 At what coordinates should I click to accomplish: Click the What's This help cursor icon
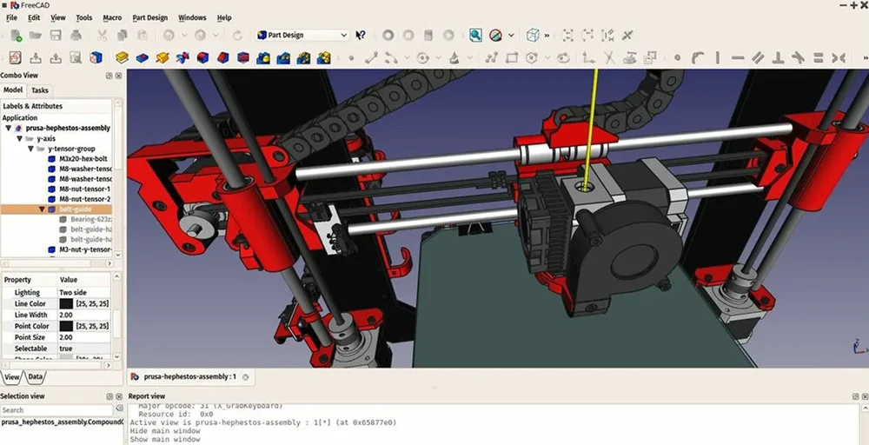tap(361, 36)
